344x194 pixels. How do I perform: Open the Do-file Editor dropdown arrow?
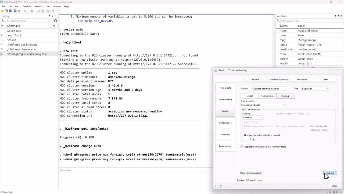pyautogui.click(x=35, y=11)
